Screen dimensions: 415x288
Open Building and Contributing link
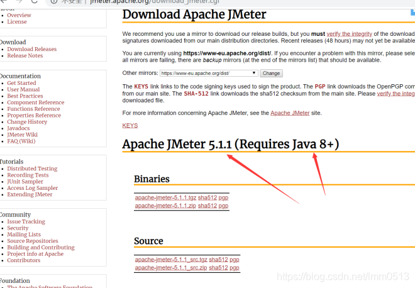[41, 247]
